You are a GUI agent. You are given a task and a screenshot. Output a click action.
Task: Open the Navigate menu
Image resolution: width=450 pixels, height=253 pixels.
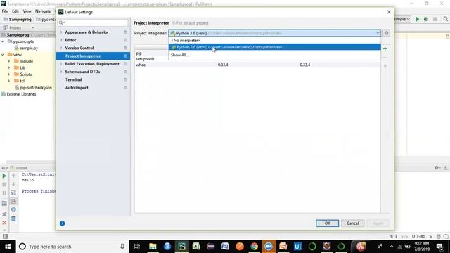coord(43,11)
